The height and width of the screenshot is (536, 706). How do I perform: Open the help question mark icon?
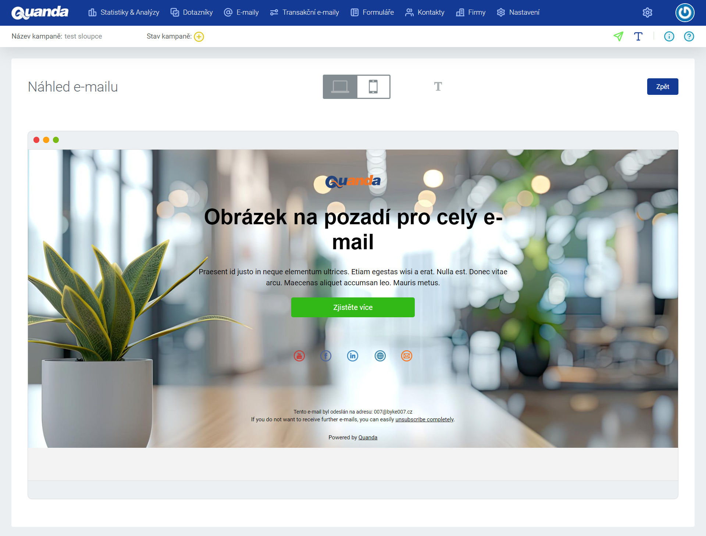[x=689, y=36]
